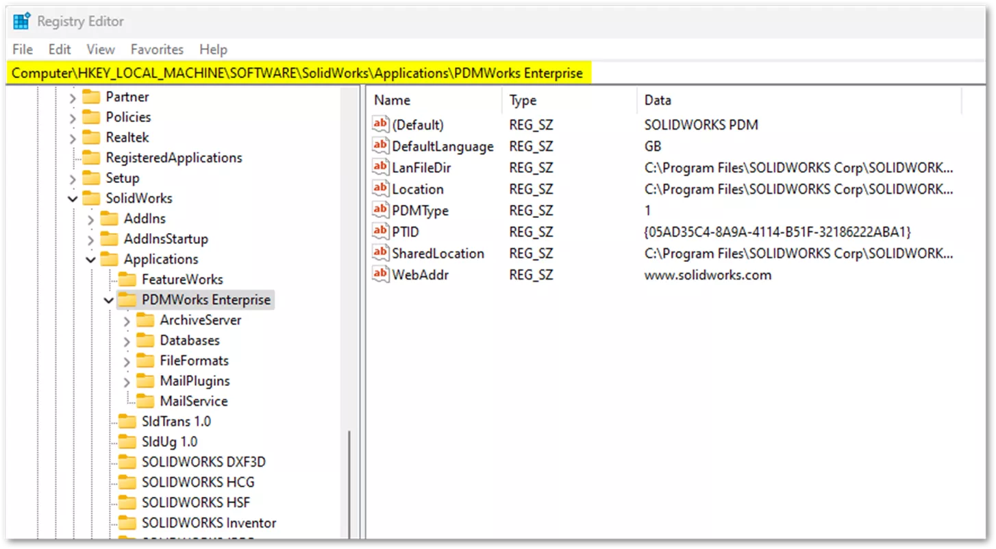Screen dimensions: 996x549
Task: Select the SOLIDWORKS HSF key
Action: pos(196,502)
